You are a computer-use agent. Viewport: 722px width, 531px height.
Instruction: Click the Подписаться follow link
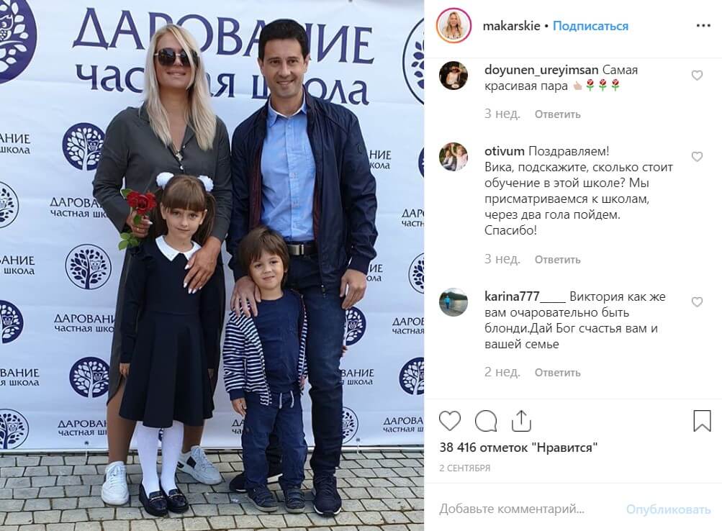[590, 26]
